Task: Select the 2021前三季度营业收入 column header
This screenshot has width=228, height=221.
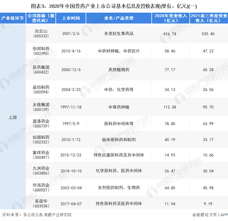Action: [x=209, y=18]
